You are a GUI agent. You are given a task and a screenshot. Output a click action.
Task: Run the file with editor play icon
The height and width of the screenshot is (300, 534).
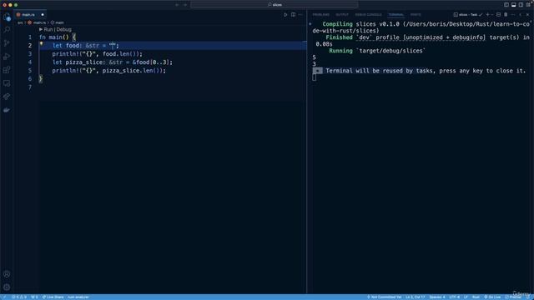pyautogui.click(x=285, y=15)
